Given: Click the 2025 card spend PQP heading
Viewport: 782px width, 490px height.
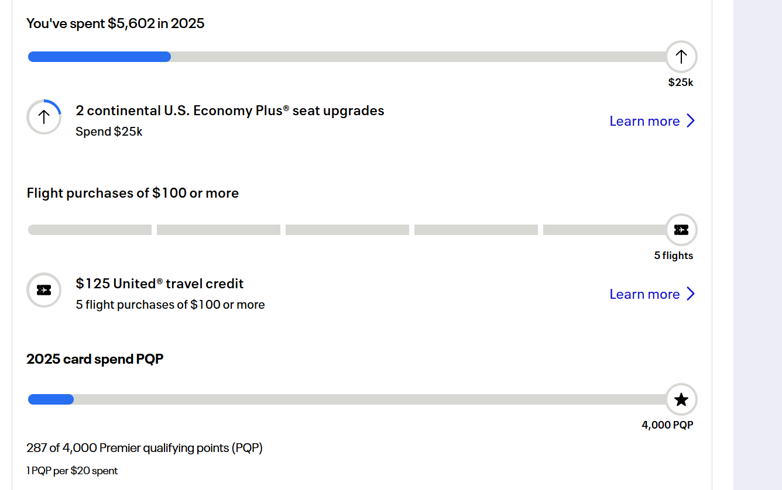Looking at the screenshot, I should 95,359.
